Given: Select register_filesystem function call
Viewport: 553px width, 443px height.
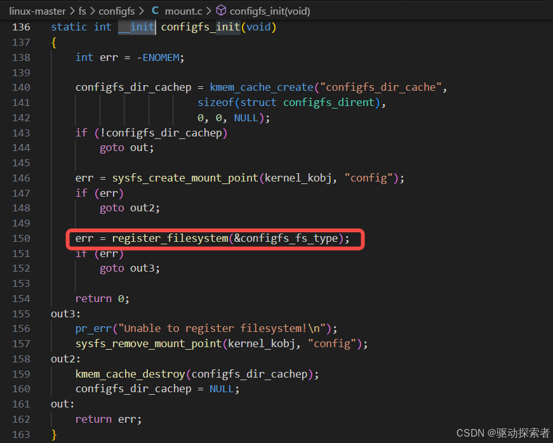Looking at the screenshot, I should 170,239.
